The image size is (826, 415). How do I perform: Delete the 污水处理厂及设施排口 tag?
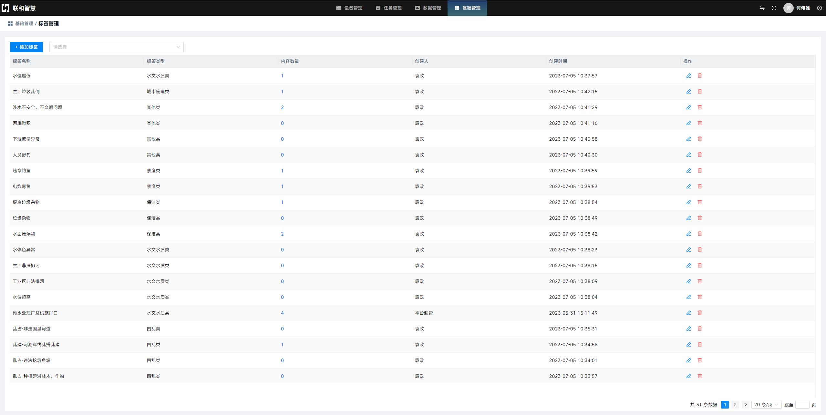click(x=699, y=313)
